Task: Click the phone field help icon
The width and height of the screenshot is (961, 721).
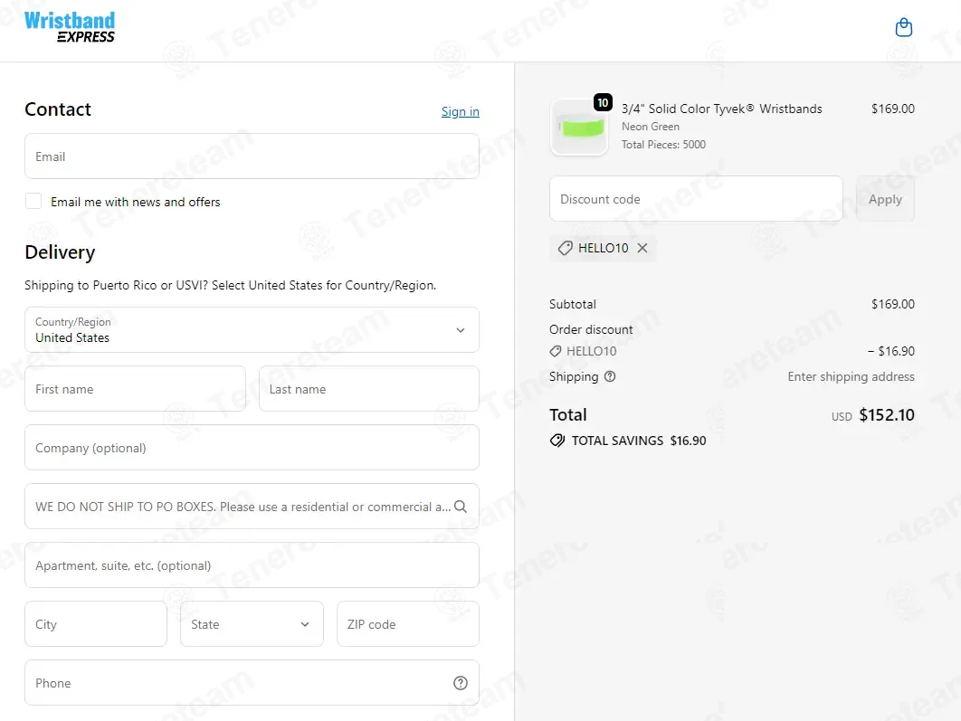Action: pos(461,683)
